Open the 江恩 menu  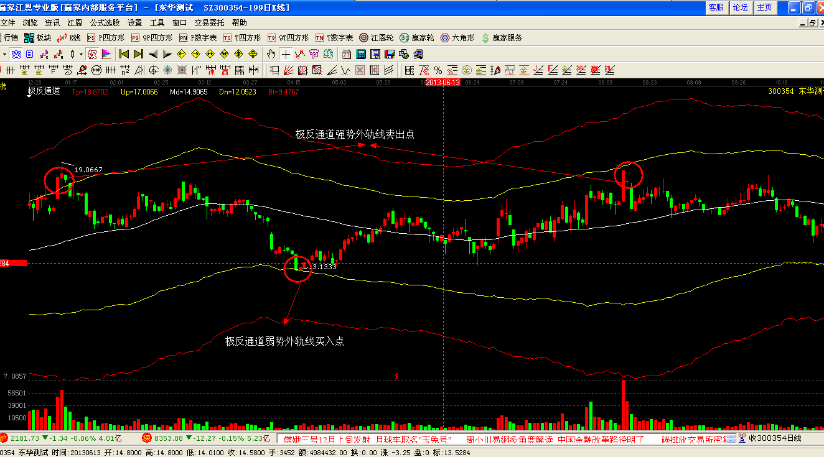(75, 22)
